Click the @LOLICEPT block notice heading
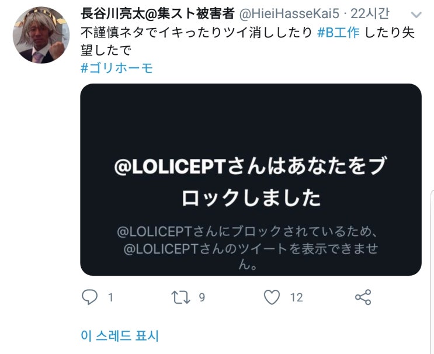Viewport: 434px width, 354px height. pos(251,182)
